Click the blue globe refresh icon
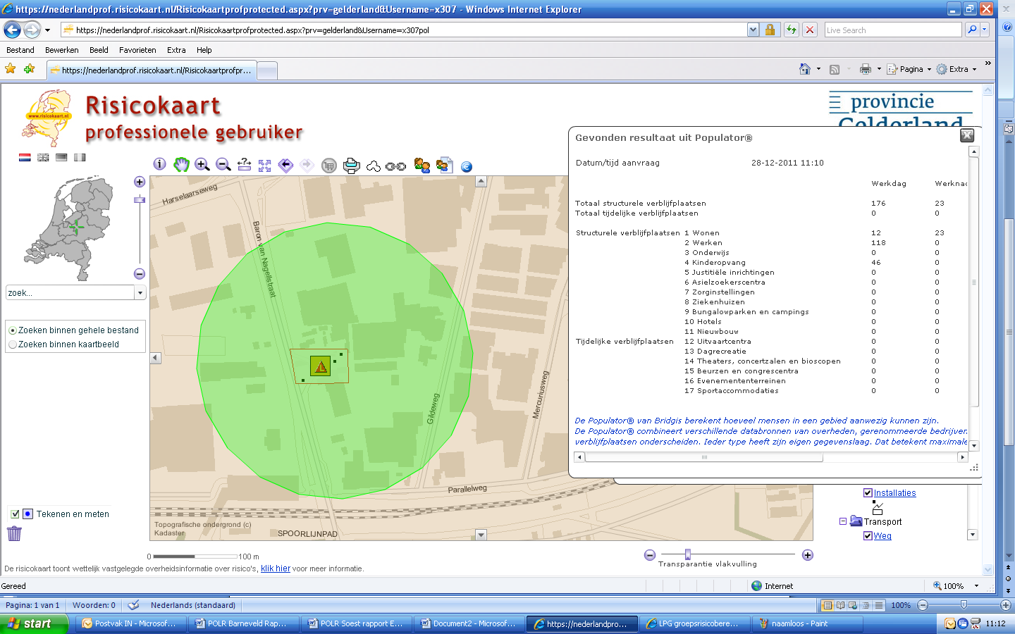The height and width of the screenshot is (634, 1015). (467, 167)
